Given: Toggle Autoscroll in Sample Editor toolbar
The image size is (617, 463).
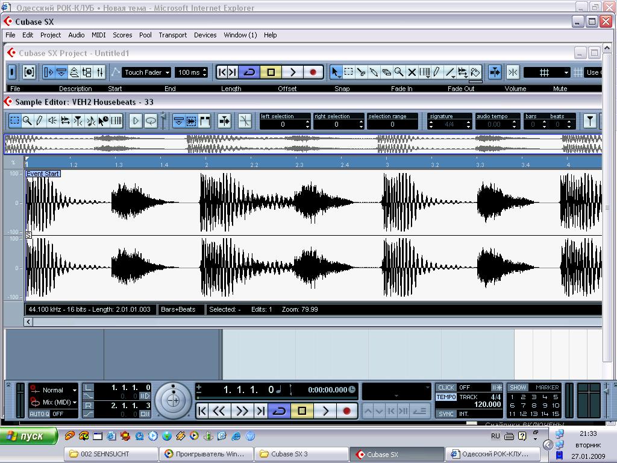Looking at the screenshot, I should point(225,121).
